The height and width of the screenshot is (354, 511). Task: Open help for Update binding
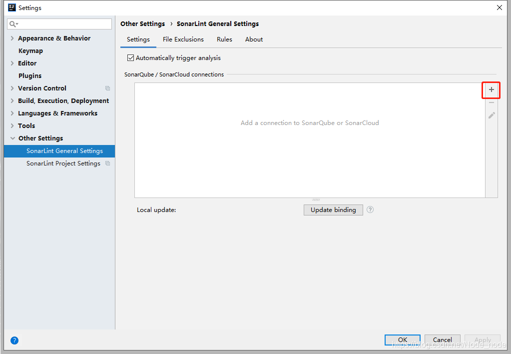click(x=370, y=210)
